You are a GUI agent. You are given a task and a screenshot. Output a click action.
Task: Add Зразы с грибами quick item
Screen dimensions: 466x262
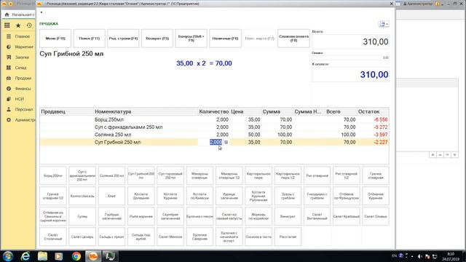pyautogui.click(x=288, y=196)
